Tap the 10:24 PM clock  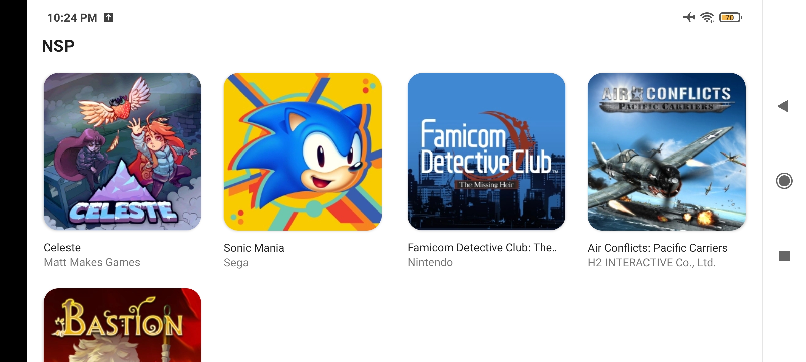72,18
